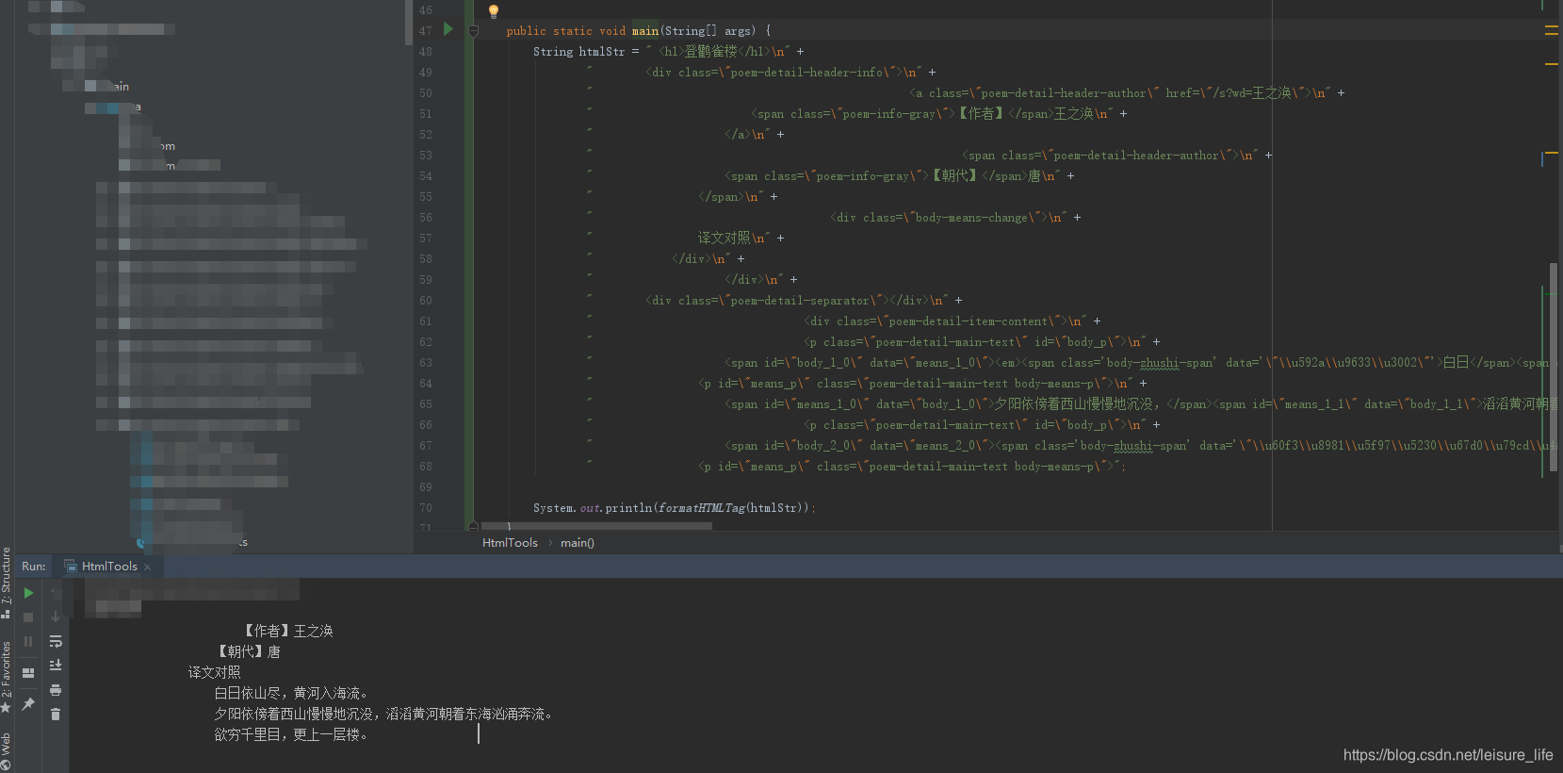1563x773 pixels.
Task: Click console line '白日依山尽，黄河入海流。'
Action: (292, 693)
